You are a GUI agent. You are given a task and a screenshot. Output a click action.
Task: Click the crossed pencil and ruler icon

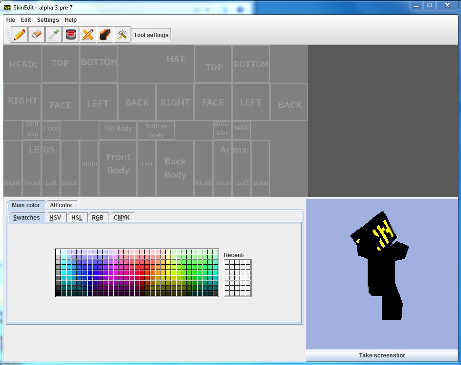pyautogui.click(x=88, y=35)
